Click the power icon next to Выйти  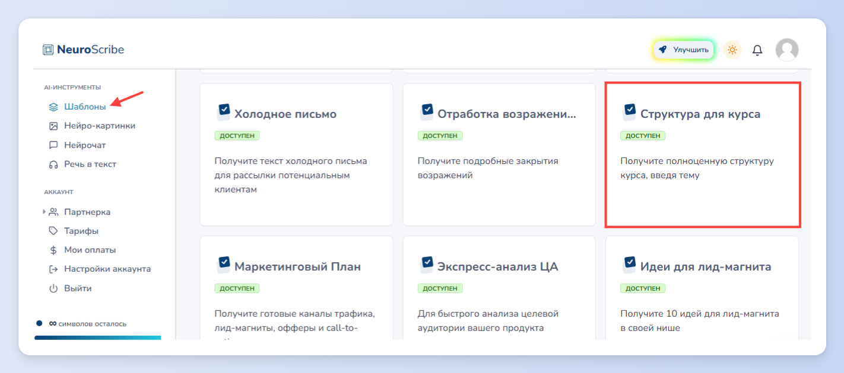(x=53, y=288)
